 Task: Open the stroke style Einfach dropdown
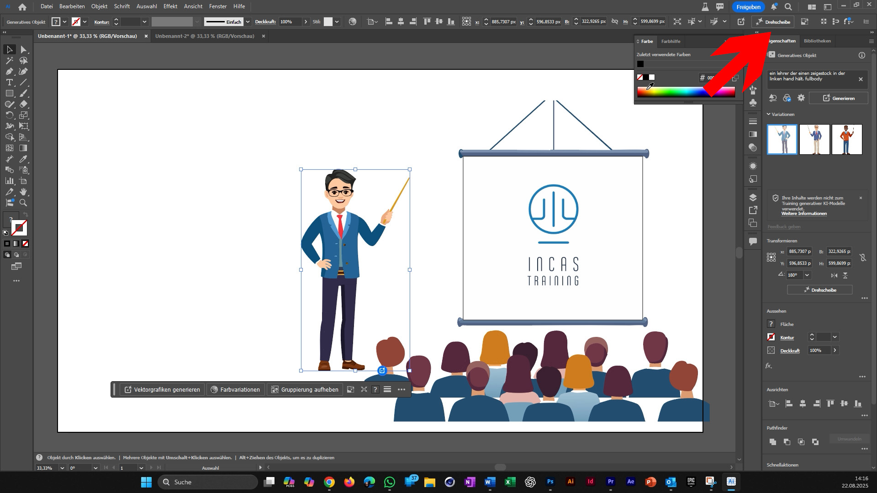click(248, 21)
